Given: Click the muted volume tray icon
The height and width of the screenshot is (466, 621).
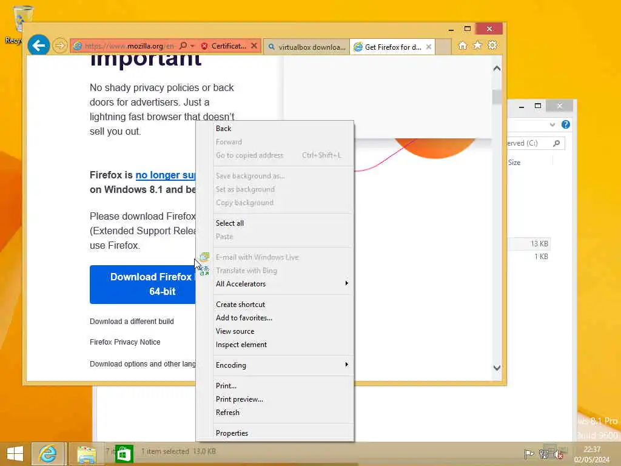Looking at the screenshot, I should (559, 454).
